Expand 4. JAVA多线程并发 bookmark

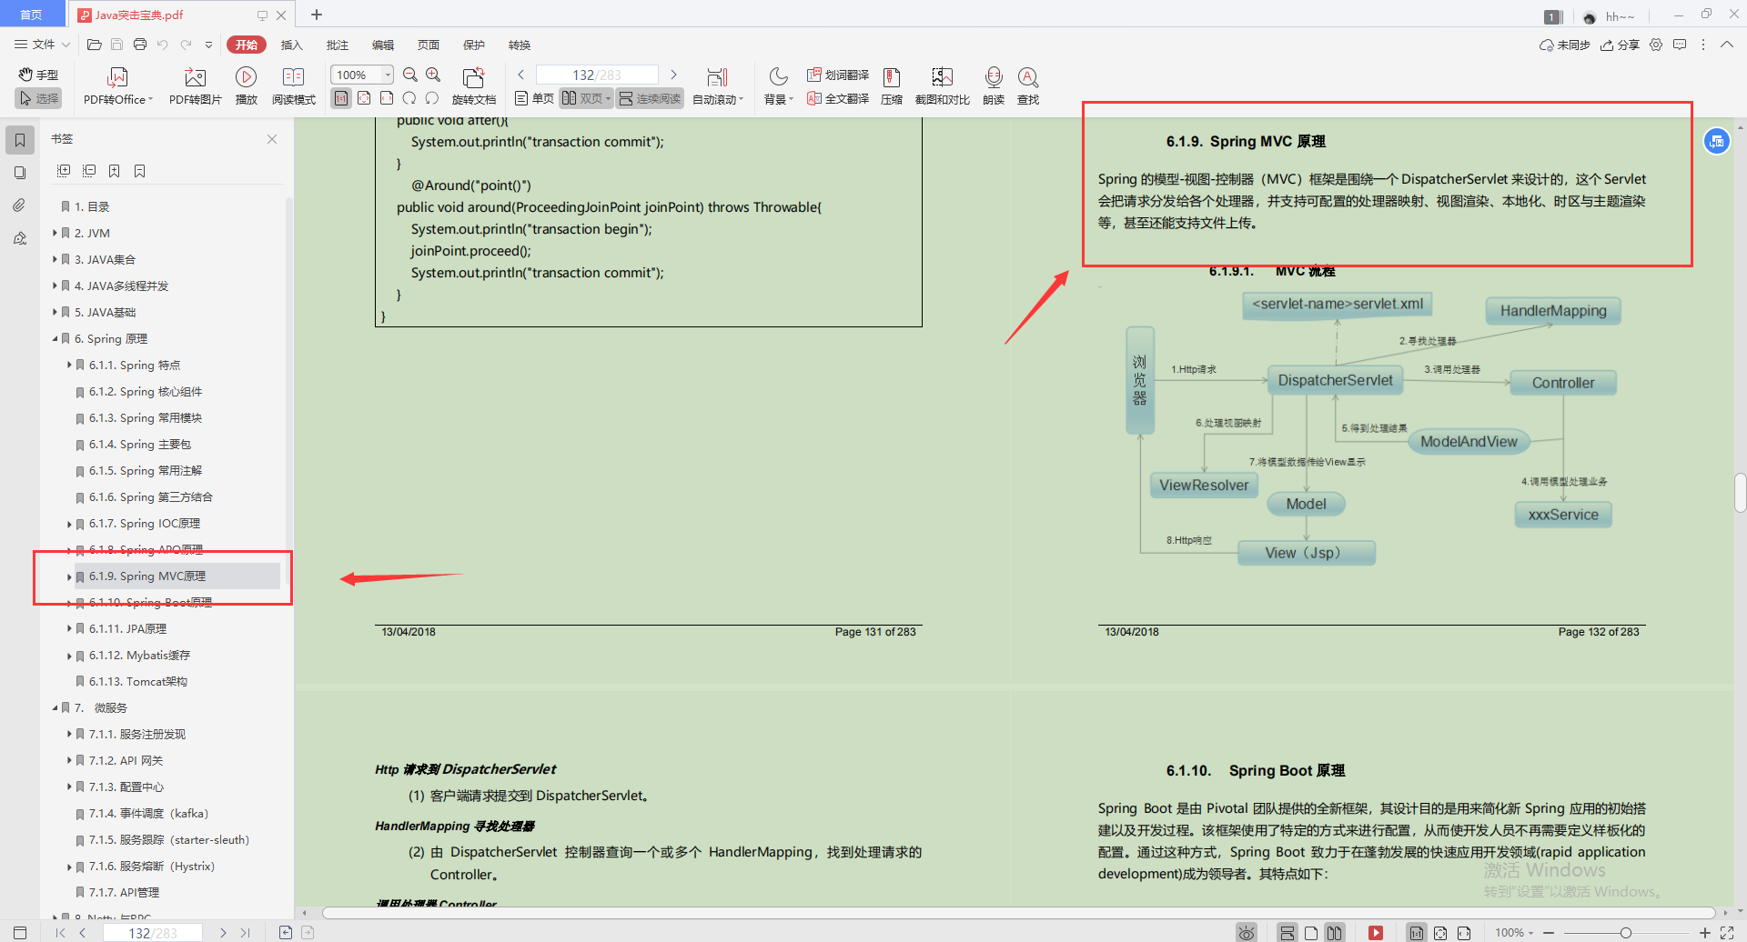click(55, 286)
